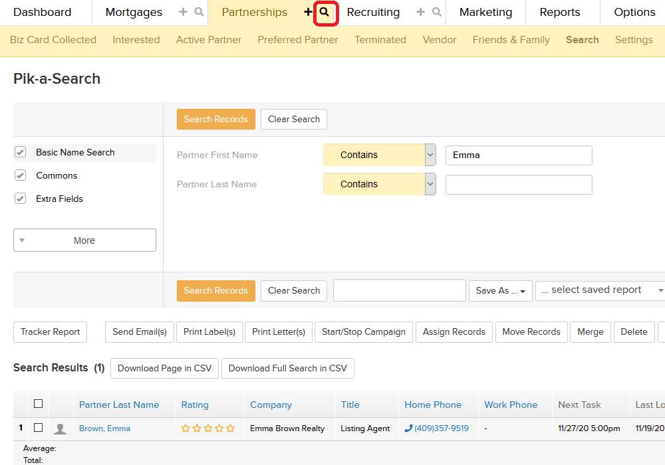Select the Biz Card Collected subtab

click(x=53, y=40)
